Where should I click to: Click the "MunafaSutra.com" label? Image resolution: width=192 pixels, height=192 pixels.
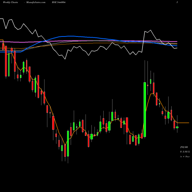click(36, 2)
